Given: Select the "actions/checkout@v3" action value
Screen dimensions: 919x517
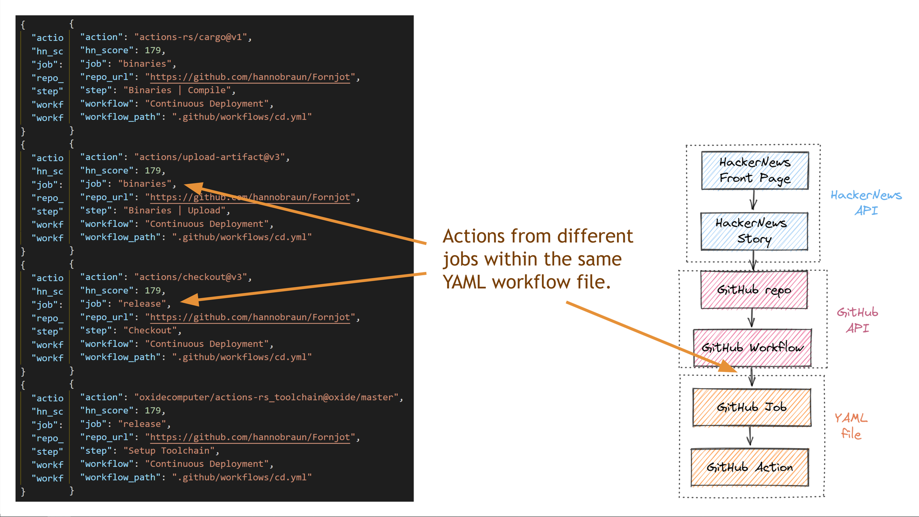Looking at the screenshot, I should click(191, 277).
